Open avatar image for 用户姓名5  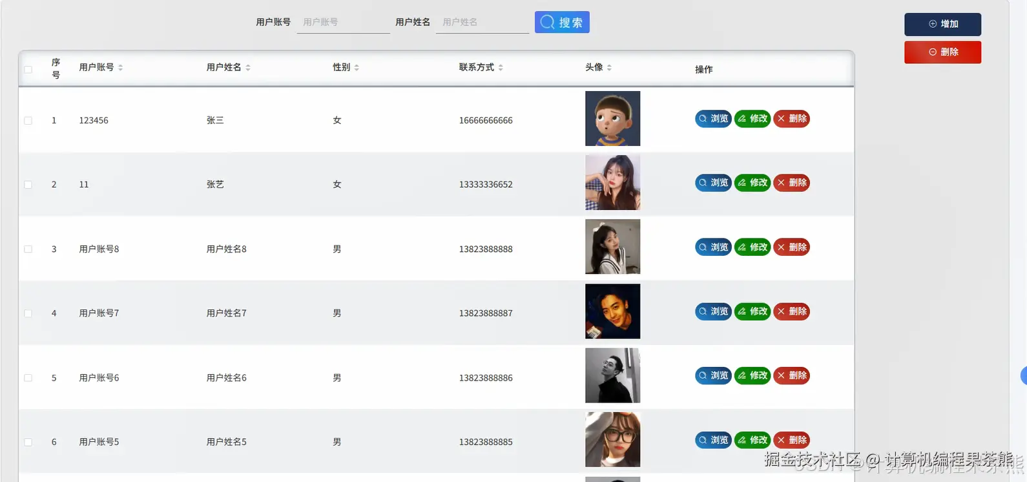tap(612, 439)
